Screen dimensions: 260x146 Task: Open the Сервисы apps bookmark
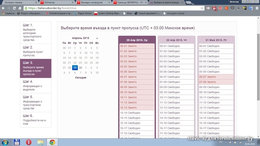[8, 13]
